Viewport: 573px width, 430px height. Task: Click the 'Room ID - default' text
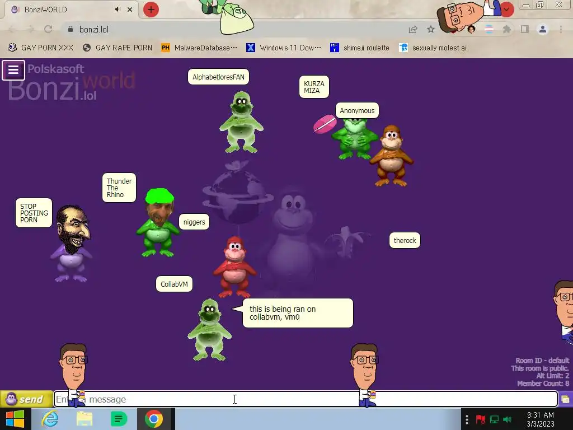(542, 360)
